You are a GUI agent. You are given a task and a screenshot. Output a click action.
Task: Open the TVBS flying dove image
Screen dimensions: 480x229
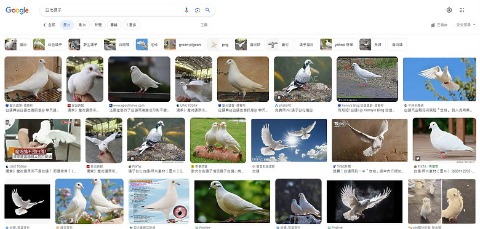pyautogui.click(x=370, y=141)
